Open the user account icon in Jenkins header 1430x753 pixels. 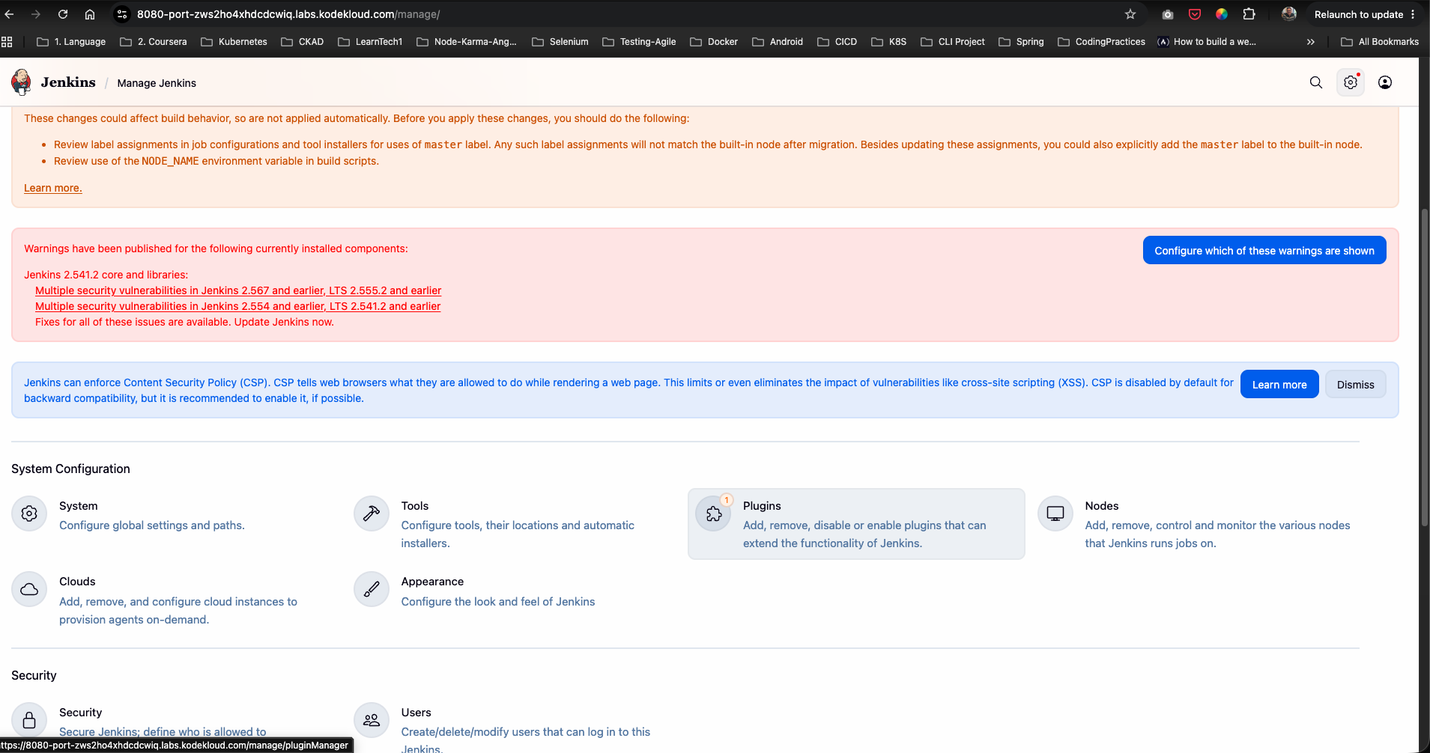point(1385,82)
